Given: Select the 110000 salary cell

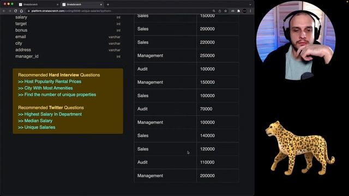Looking at the screenshot, I should (x=218, y=162).
